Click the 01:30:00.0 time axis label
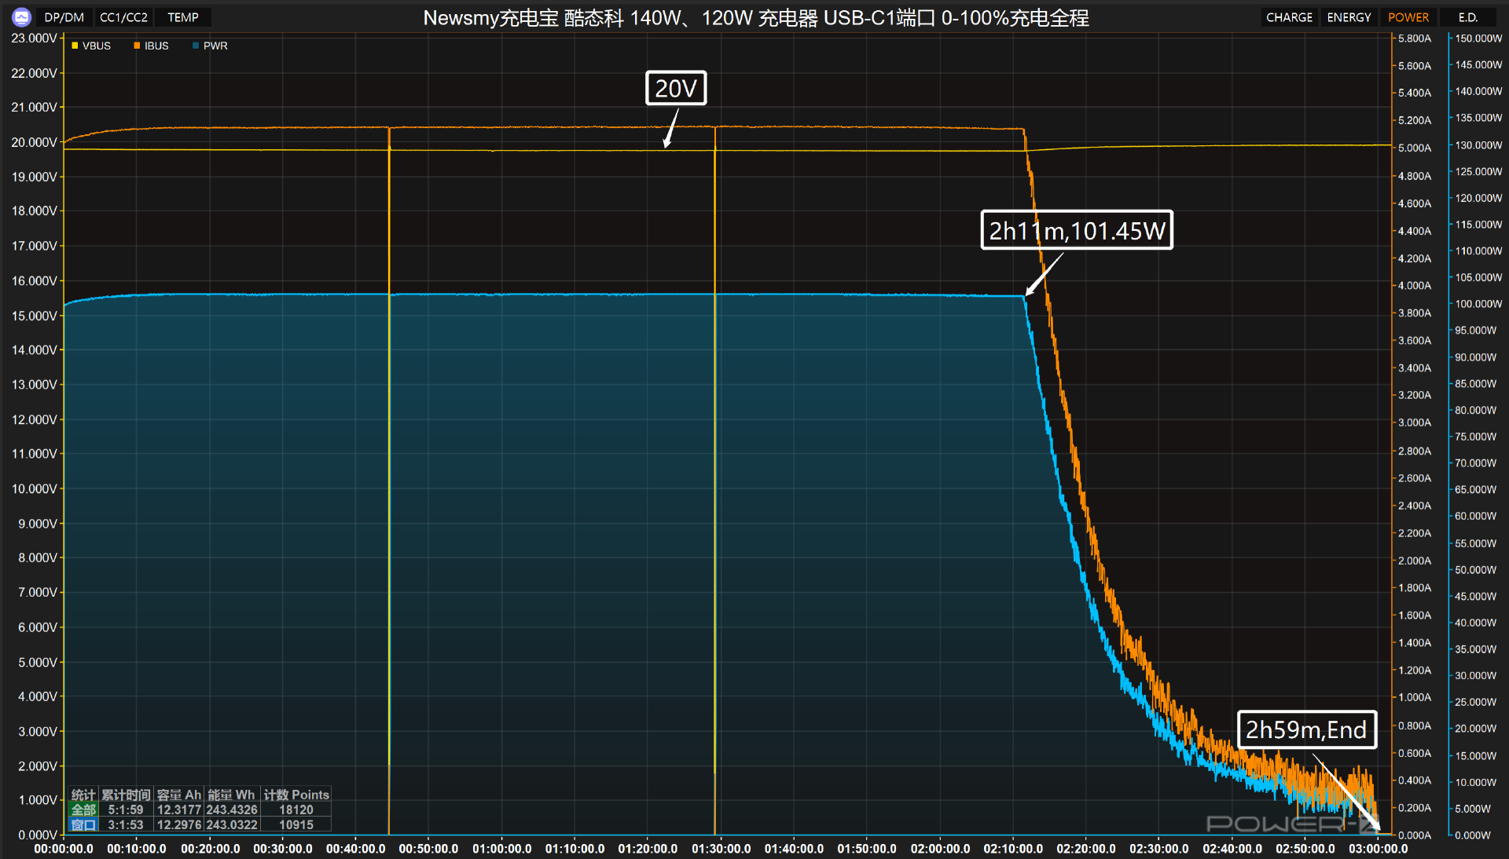The image size is (1509, 859). (721, 849)
